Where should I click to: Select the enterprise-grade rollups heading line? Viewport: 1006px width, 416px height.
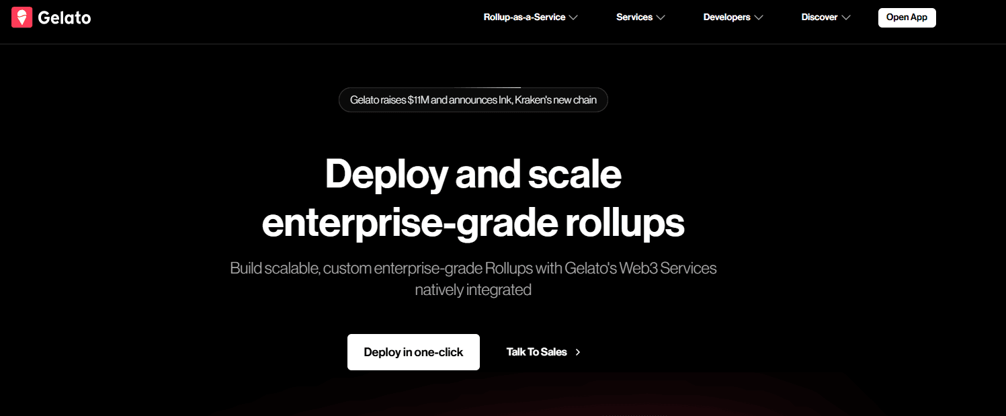click(x=473, y=224)
